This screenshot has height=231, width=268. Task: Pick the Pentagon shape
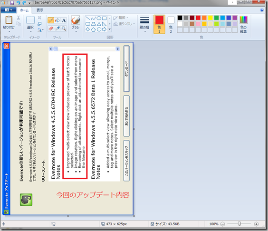point(93,29)
